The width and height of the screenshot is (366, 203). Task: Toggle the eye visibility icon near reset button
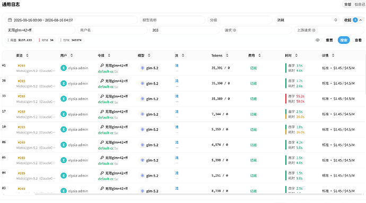(x=317, y=40)
